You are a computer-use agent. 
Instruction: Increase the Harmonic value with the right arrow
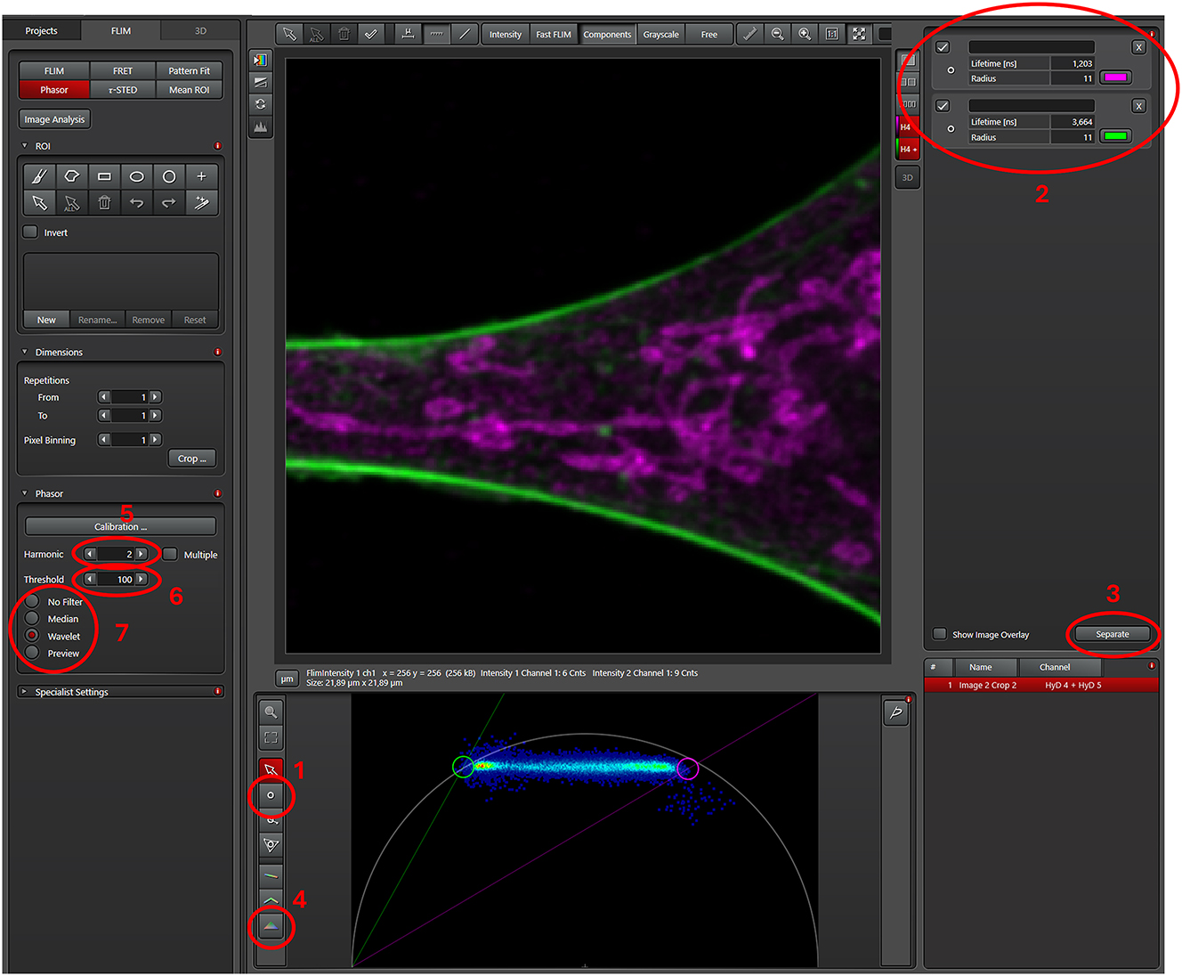[142, 554]
